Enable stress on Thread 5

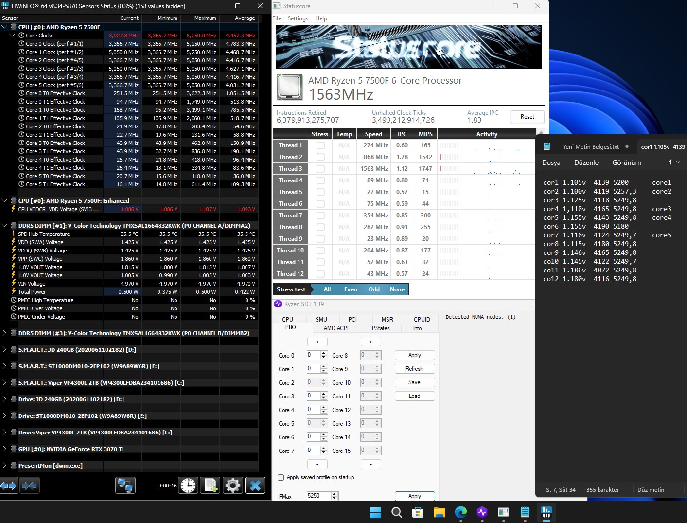tap(320, 192)
